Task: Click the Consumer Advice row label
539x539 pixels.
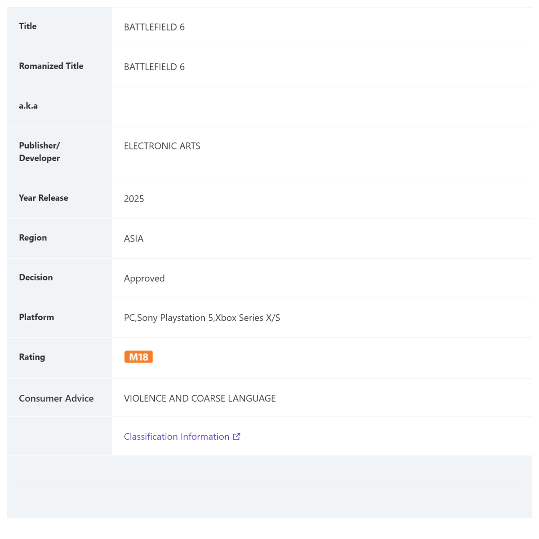Action: [56, 398]
